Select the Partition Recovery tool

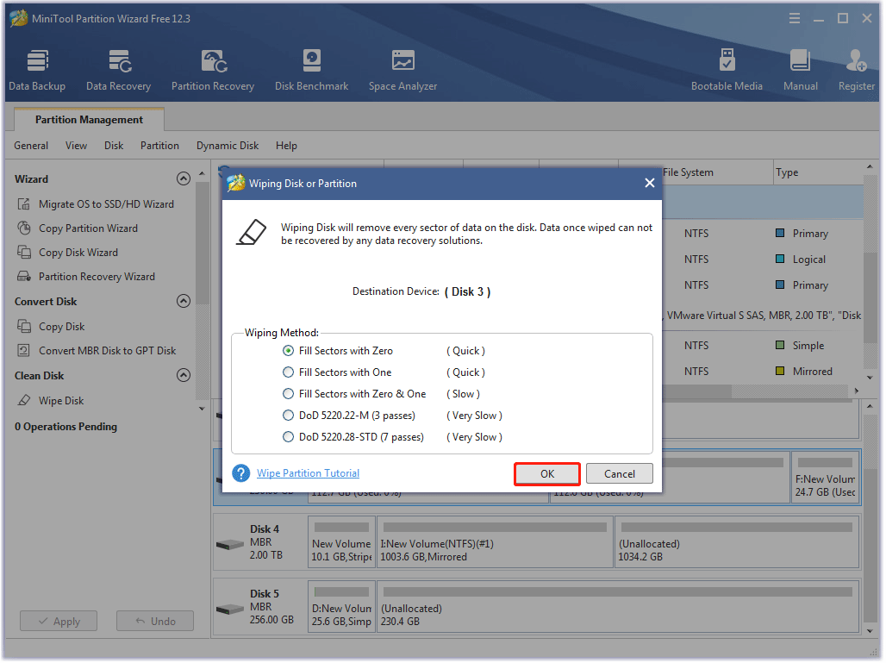212,69
